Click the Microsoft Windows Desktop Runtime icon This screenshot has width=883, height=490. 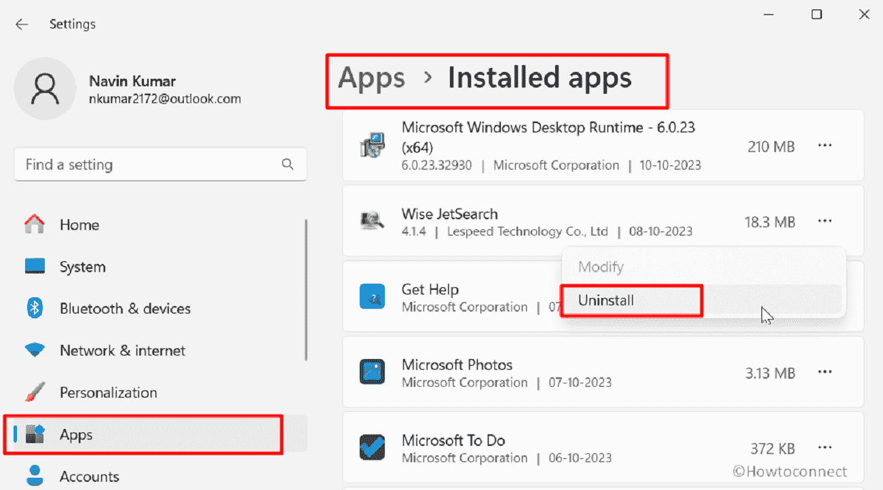tap(372, 146)
